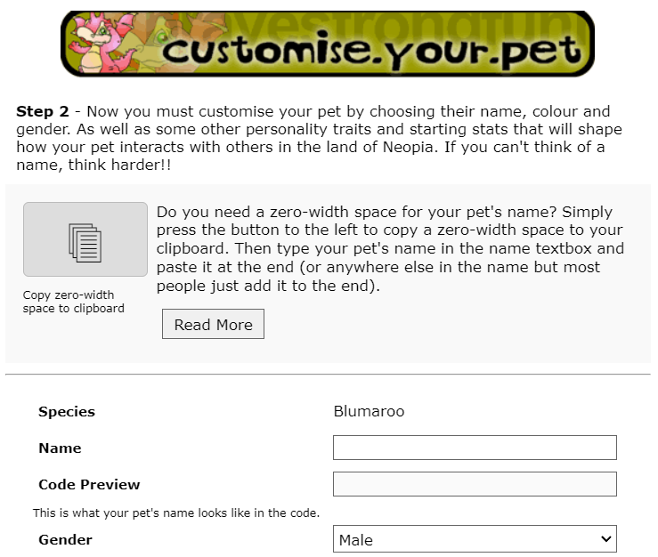Click the code preview hint text

[x=176, y=513]
